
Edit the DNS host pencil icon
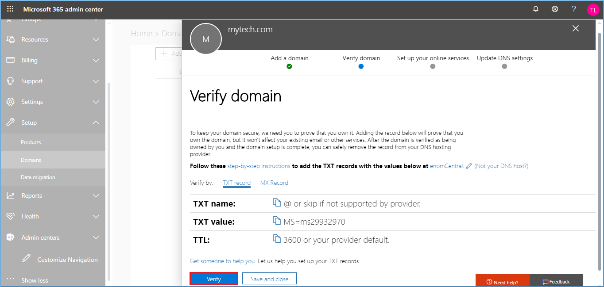click(469, 166)
